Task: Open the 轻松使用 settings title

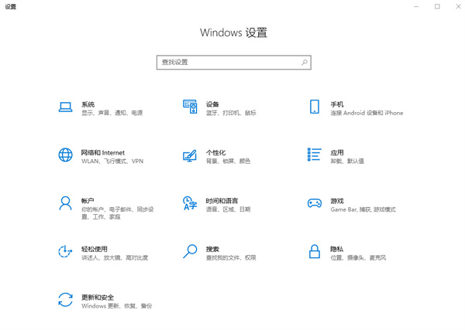Action: [x=95, y=249]
